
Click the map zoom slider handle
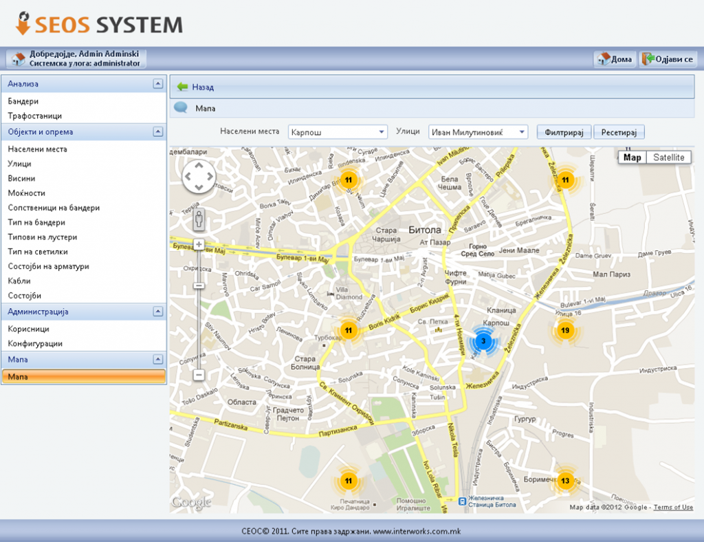pyautogui.click(x=199, y=285)
